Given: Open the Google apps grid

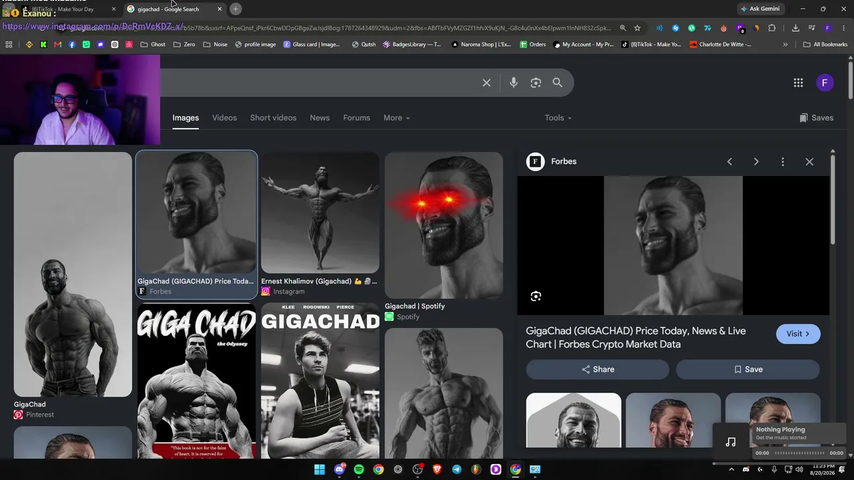Looking at the screenshot, I should coord(798,83).
